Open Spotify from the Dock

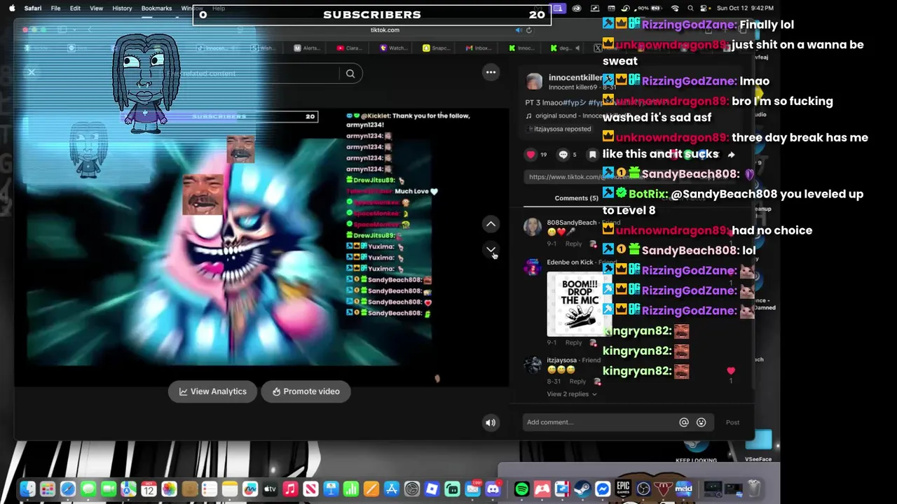[522, 489]
